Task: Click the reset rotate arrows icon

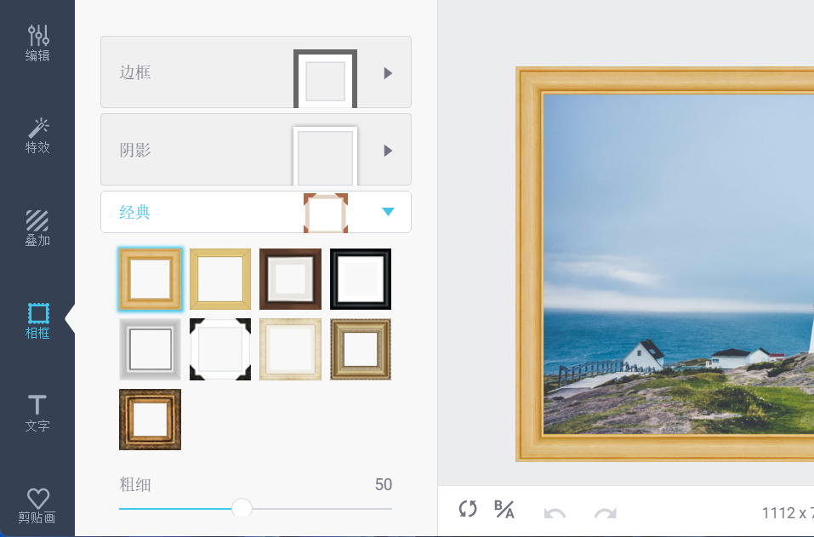Action: [467, 509]
